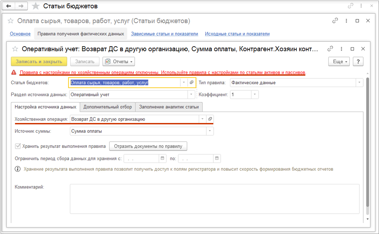
Task: Close the Оперативный учет rule form
Action: (363, 49)
